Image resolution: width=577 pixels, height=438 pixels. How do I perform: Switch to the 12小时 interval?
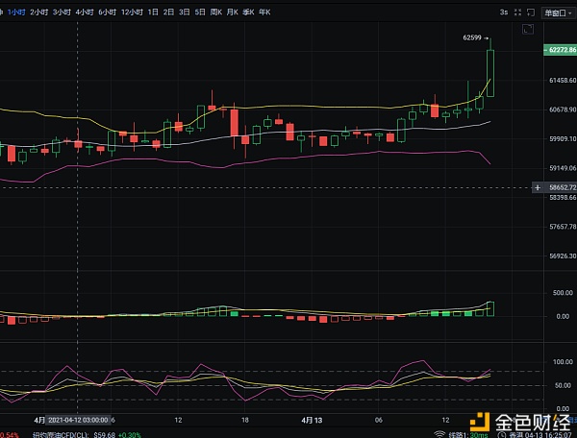tap(132, 12)
